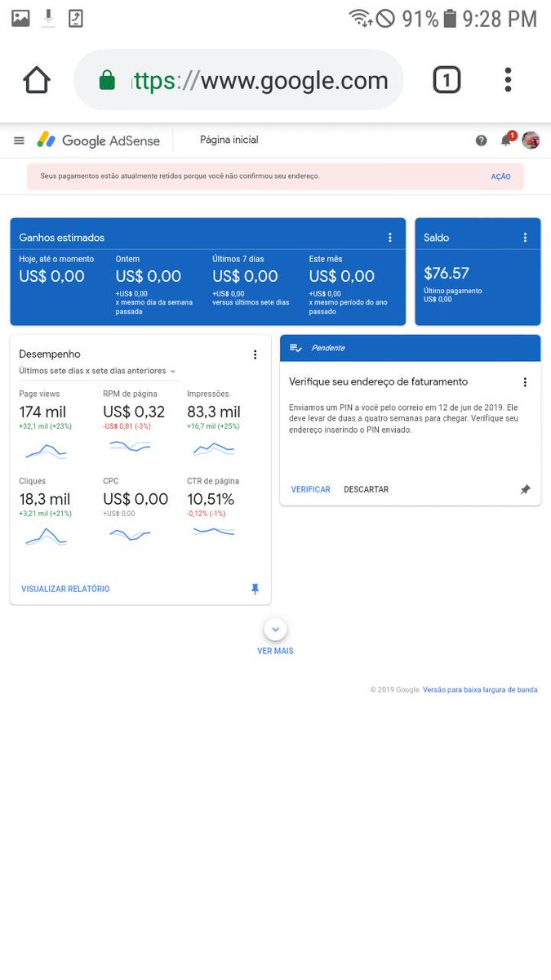This screenshot has height=980, width=551.
Task: Click the 18,3 mil clicks value
Action: pos(45,499)
